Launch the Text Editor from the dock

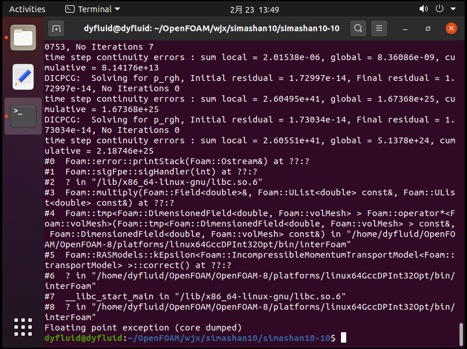[x=23, y=77]
